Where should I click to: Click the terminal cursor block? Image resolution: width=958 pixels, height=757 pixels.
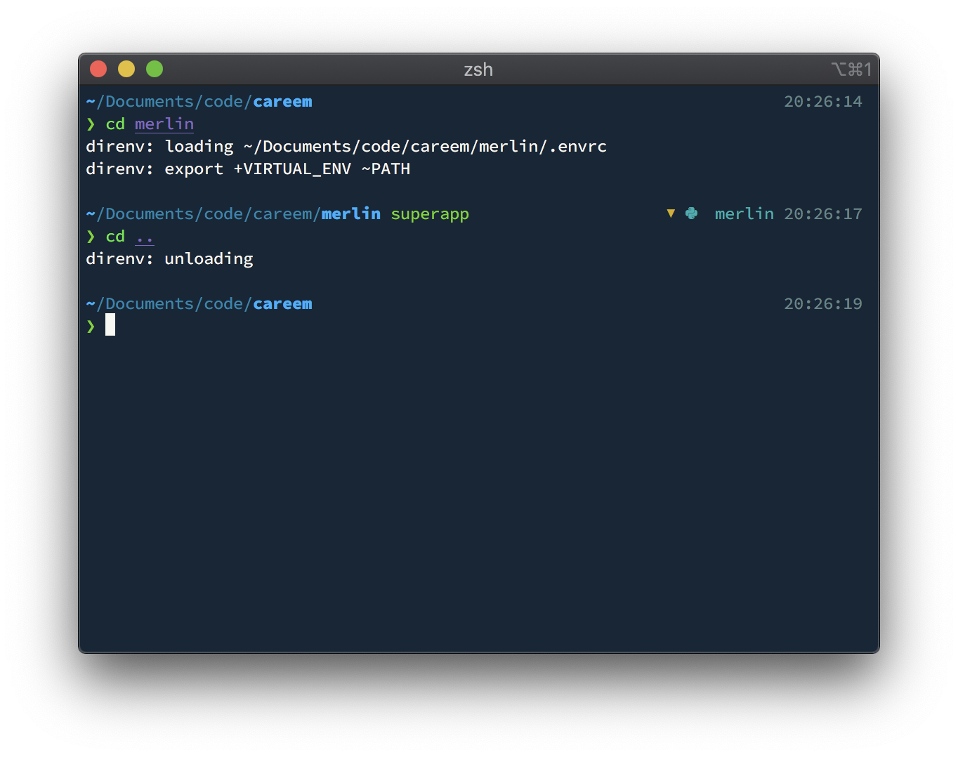pyautogui.click(x=110, y=324)
